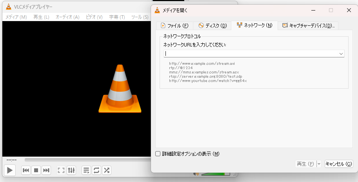Open the arrow beside 再生 (P) button
This screenshot has height=182, width=358.
click(x=319, y=164)
